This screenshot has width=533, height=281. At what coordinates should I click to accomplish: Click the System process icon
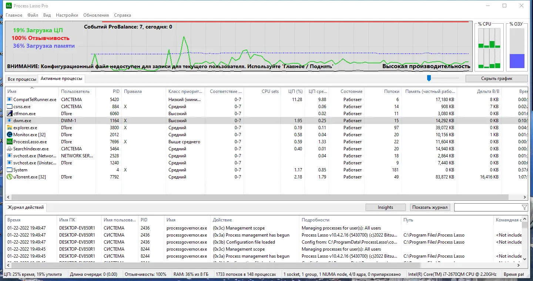pyautogui.click(x=10, y=170)
